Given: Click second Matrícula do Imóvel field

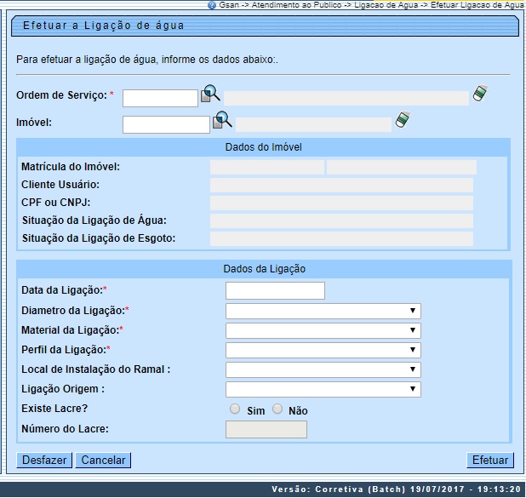Looking at the screenshot, I should coord(402,167).
